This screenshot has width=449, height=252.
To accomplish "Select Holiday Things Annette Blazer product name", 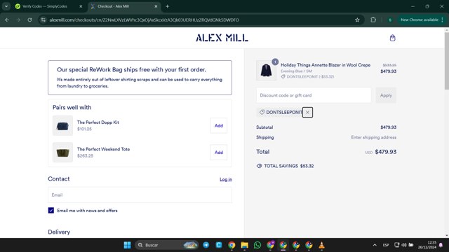I will pos(326,65).
